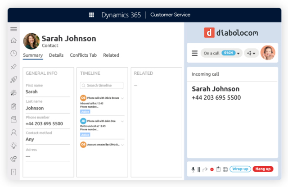Click the Customer Service header link
The height and width of the screenshot is (187, 288).
[170, 15]
